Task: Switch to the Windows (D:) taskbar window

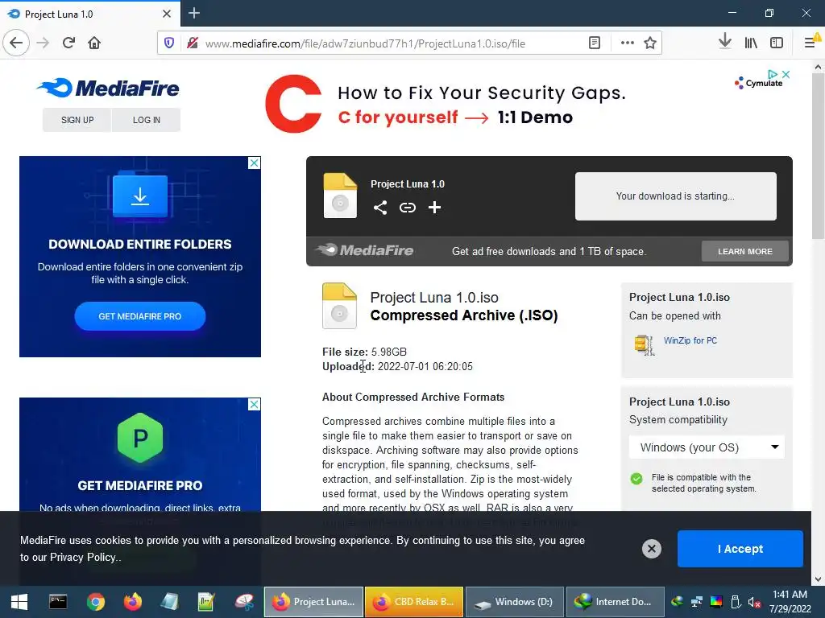Action: (x=515, y=602)
